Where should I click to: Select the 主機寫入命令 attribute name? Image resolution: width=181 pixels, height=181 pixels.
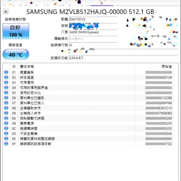click(30, 113)
